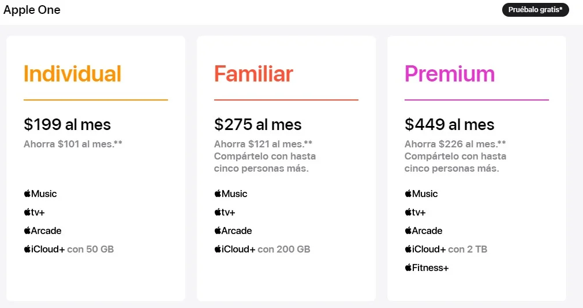Select the Individual plan heading
This screenshot has height=308, width=583.
73,74
